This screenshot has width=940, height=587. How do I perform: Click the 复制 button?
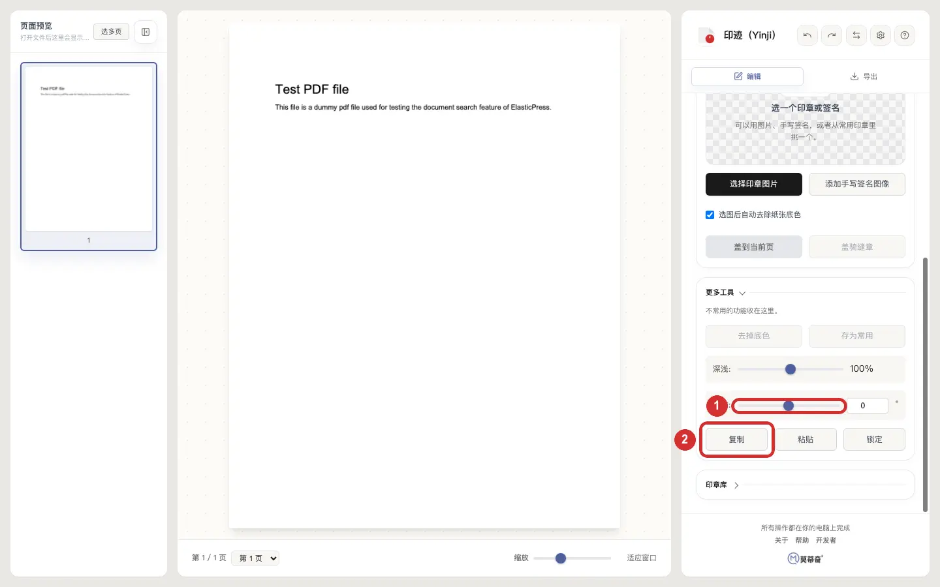click(736, 440)
